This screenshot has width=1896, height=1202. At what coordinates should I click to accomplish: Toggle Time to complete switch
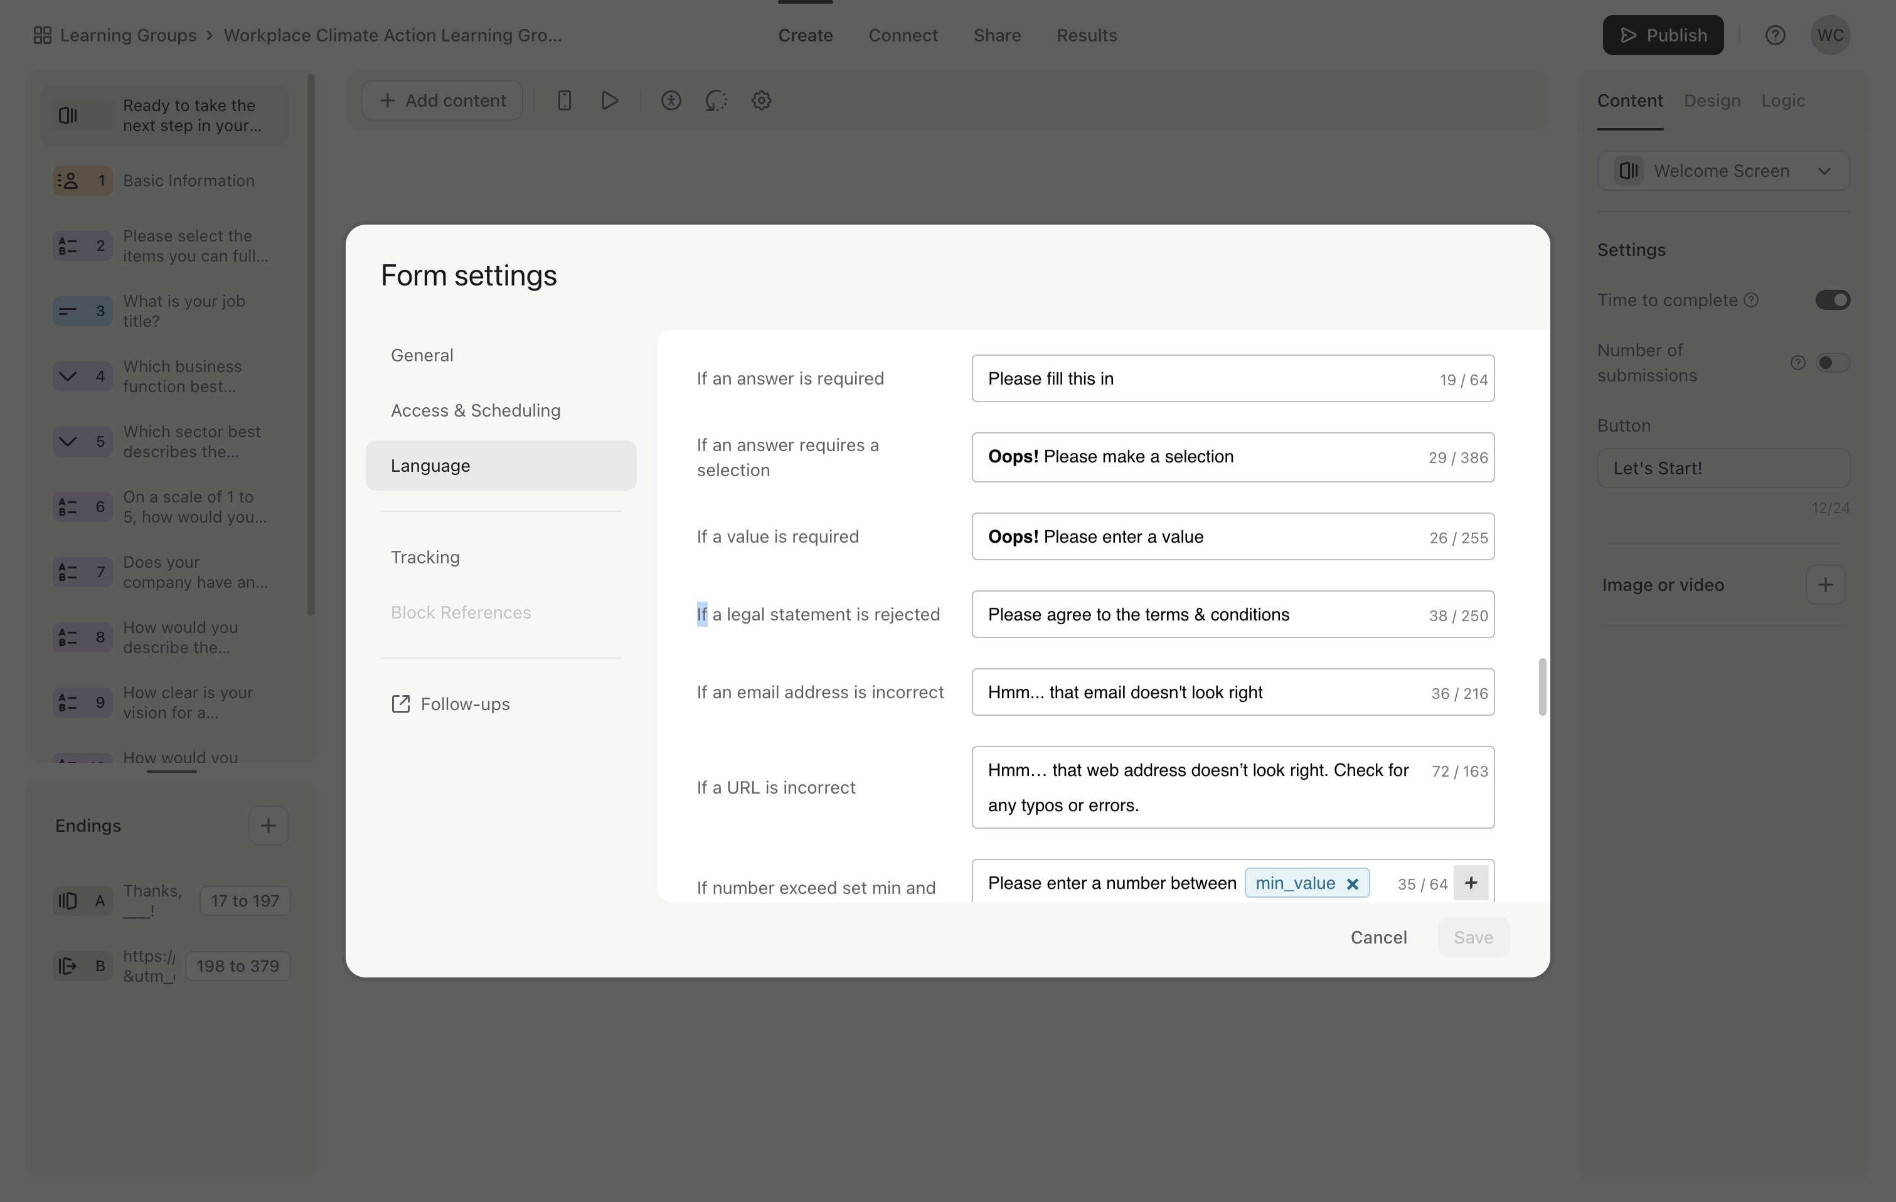(x=1832, y=300)
